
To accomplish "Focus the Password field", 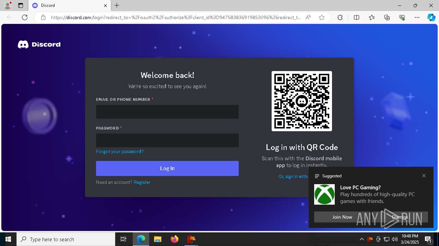I will pyautogui.click(x=167, y=140).
